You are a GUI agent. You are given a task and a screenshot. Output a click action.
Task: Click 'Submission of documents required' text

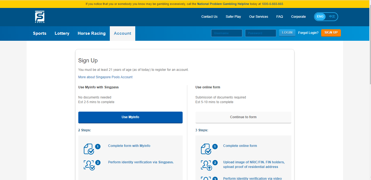[x=221, y=97]
